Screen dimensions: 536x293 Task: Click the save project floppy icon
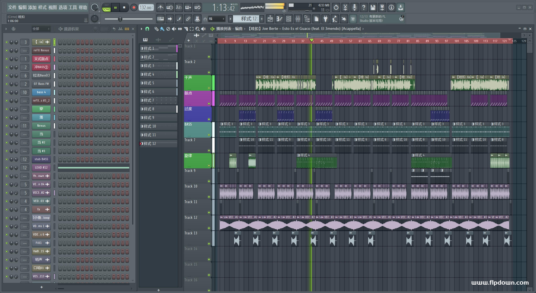click(373, 8)
